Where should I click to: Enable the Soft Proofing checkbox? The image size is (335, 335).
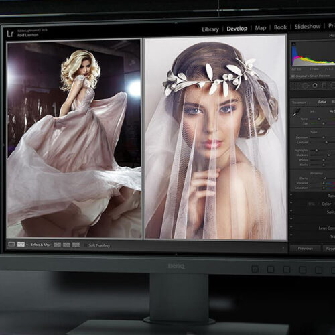coord(86,245)
